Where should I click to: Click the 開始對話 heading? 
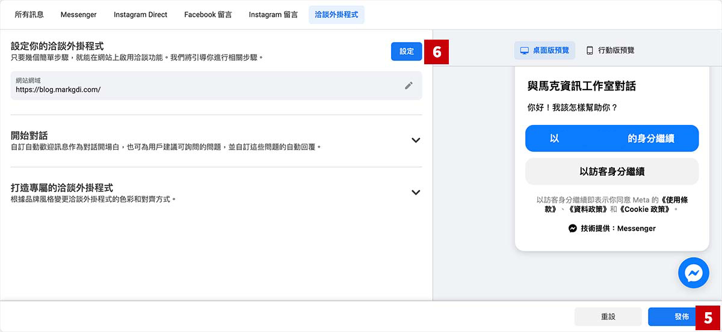29,135
